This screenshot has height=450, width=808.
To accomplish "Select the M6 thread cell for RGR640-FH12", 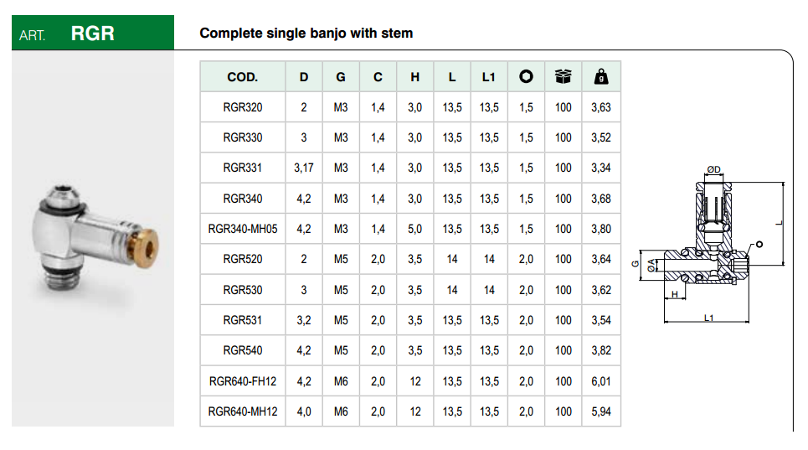I will click(x=341, y=381).
